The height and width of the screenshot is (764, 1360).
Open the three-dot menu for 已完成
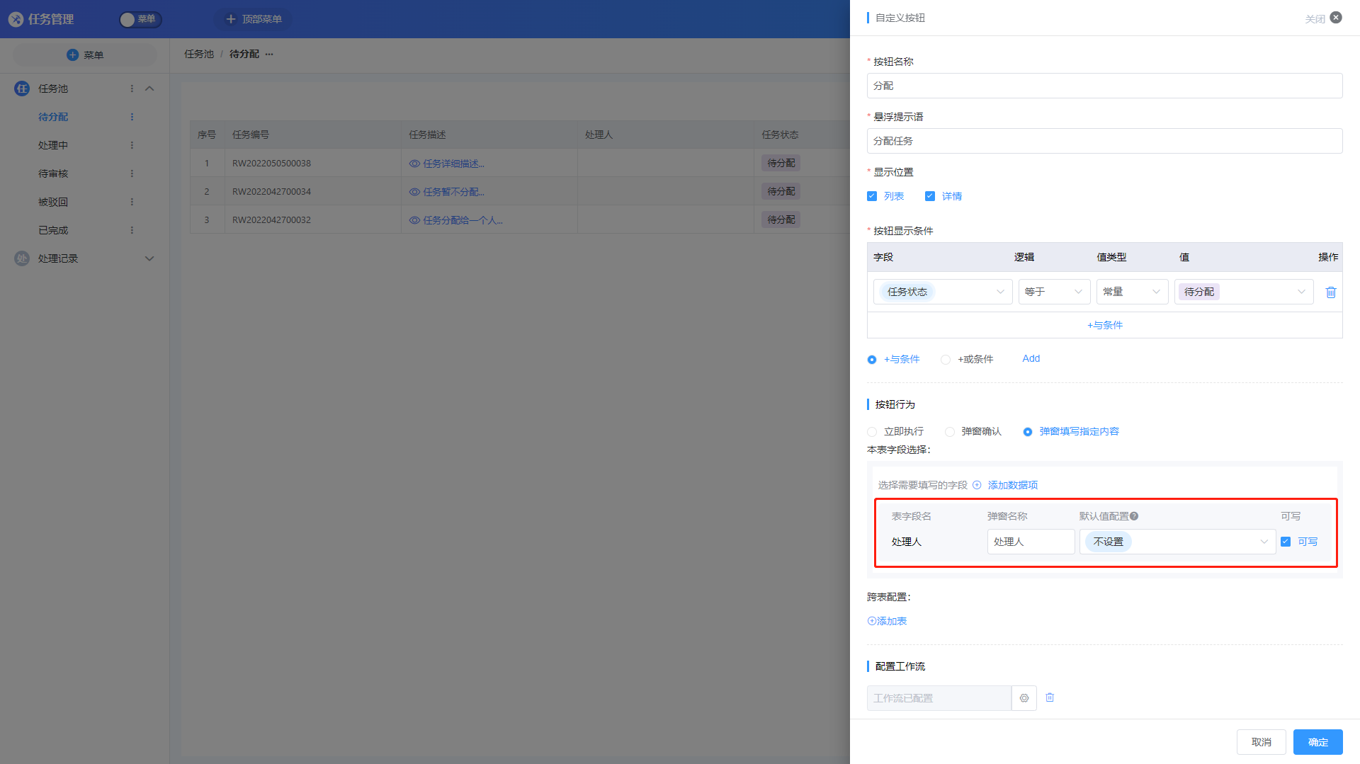(x=132, y=230)
